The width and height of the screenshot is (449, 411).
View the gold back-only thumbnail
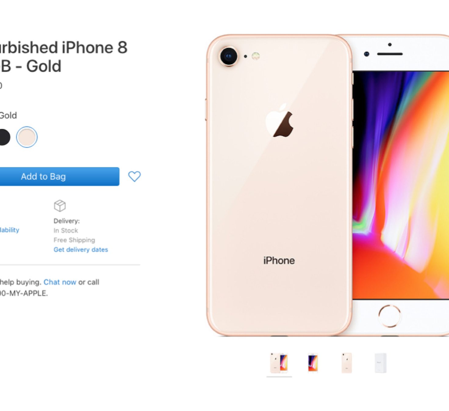click(347, 363)
